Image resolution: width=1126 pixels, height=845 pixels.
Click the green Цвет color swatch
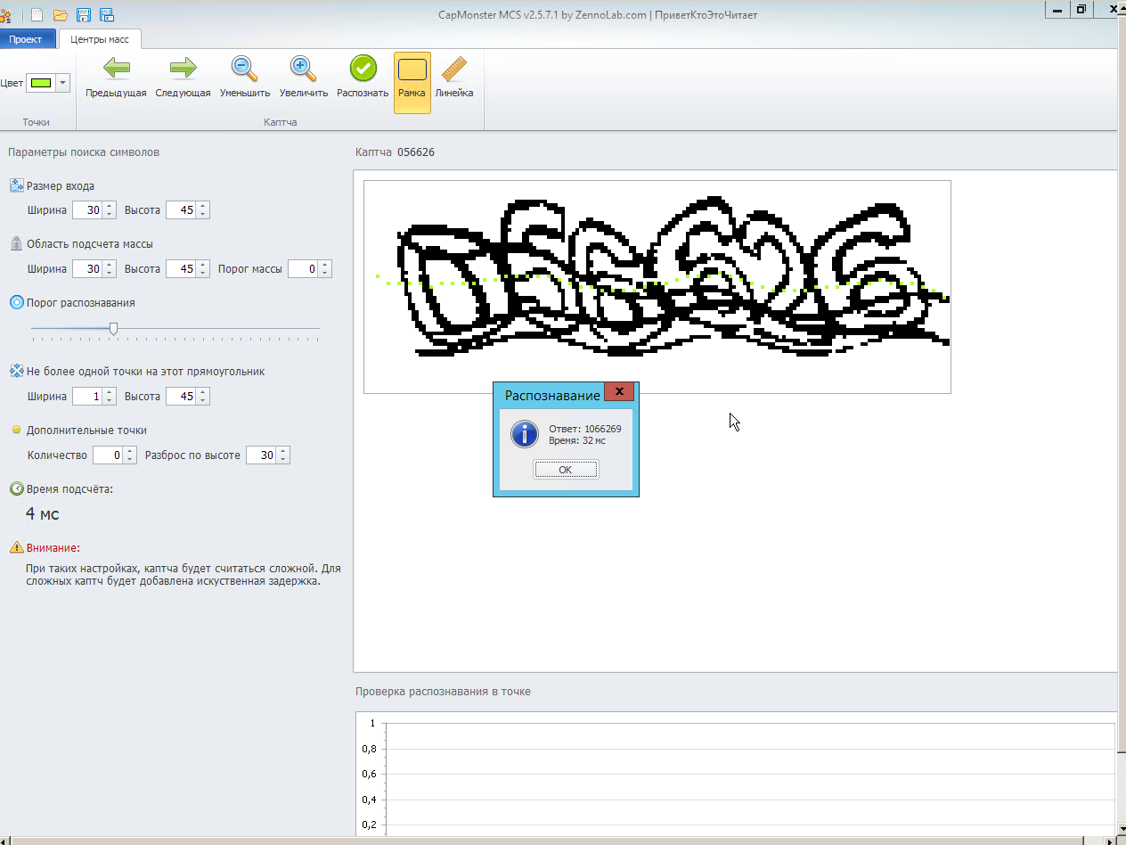pos(40,83)
